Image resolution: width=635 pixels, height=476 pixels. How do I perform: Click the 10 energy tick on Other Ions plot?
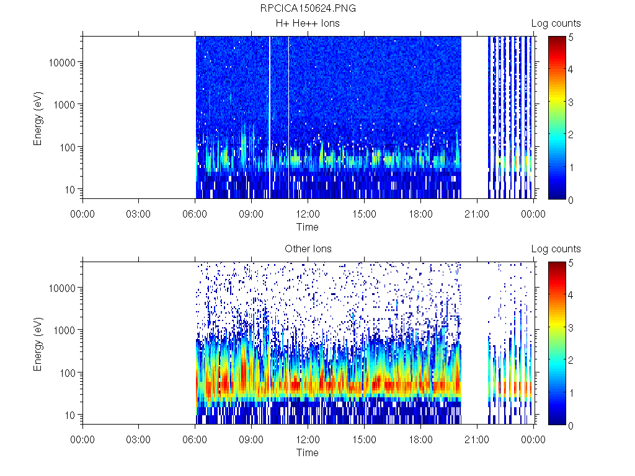(70, 415)
